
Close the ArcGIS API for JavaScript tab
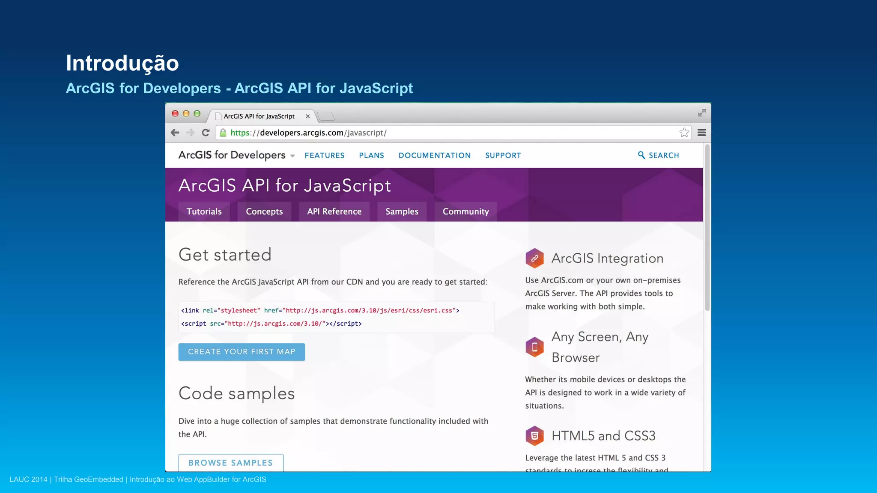(x=307, y=116)
